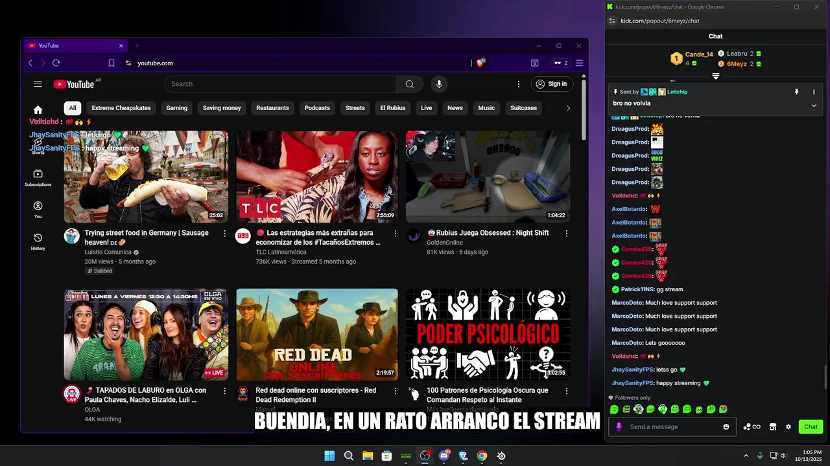Screen dimensions: 830x466
Task: Open the You section in YouTube sidebar
Action: 38,210
